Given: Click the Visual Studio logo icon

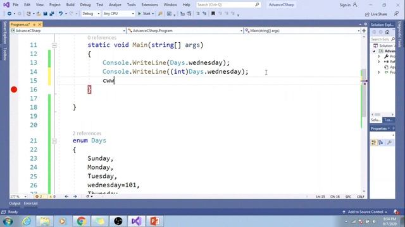Looking at the screenshot, I should coord(6,4).
